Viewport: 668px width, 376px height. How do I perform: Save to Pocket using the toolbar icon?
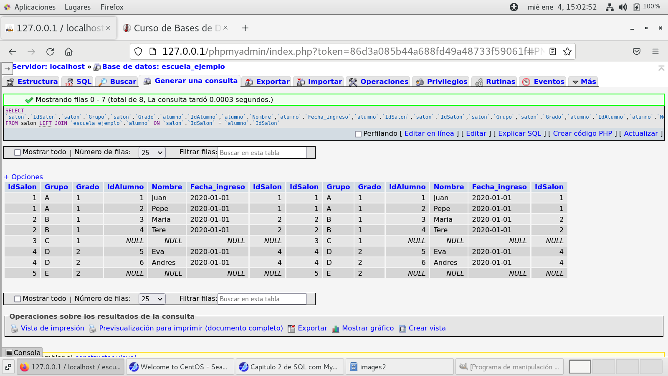[x=636, y=51]
